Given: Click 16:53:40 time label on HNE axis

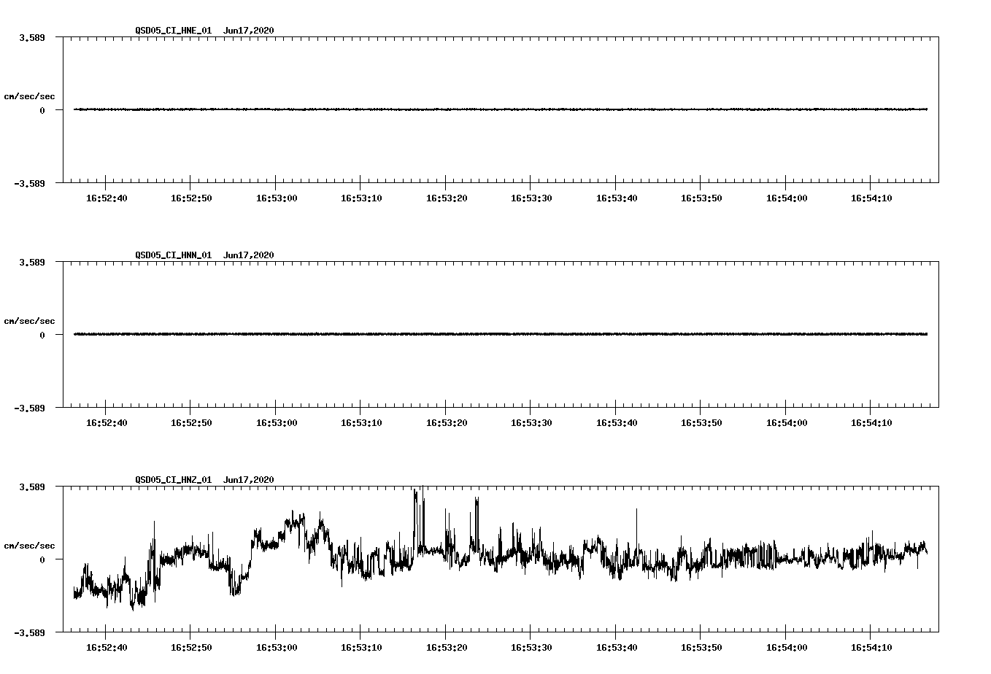Looking at the screenshot, I should click(617, 198).
